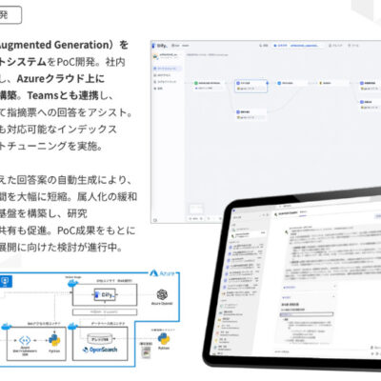Click the blue app name link in the Dify header

click(x=305, y=46)
